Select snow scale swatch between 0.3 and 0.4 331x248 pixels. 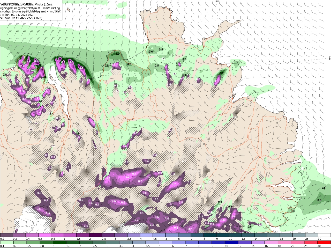(19, 235)
